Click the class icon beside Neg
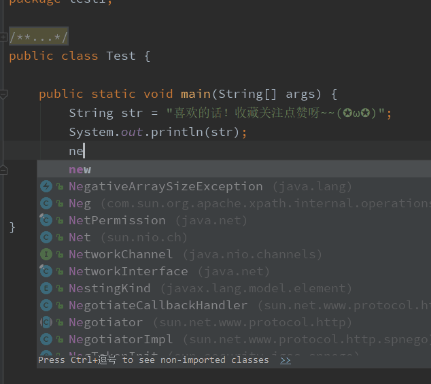This screenshot has height=384, width=431. [46, 203]
